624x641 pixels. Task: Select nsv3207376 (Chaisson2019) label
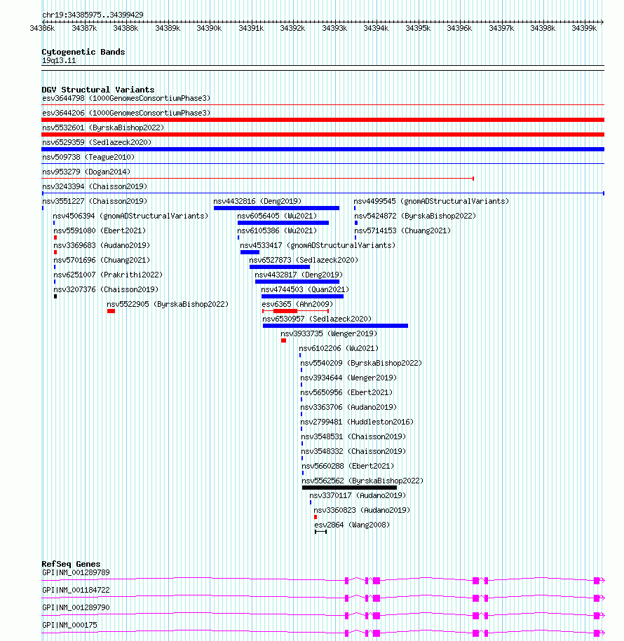coord(106,290)
